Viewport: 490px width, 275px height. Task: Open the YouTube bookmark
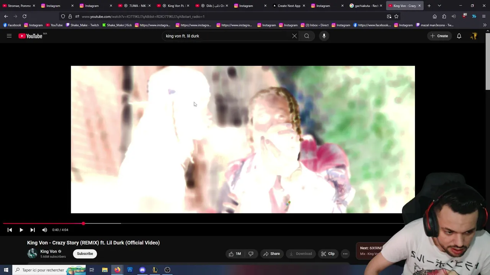[54, 25]
